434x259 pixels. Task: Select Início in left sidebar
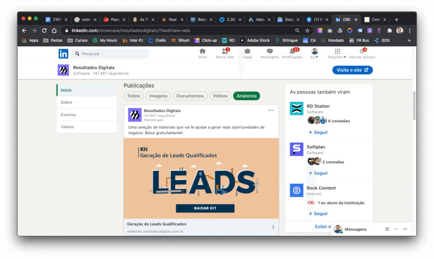[86, 90]
